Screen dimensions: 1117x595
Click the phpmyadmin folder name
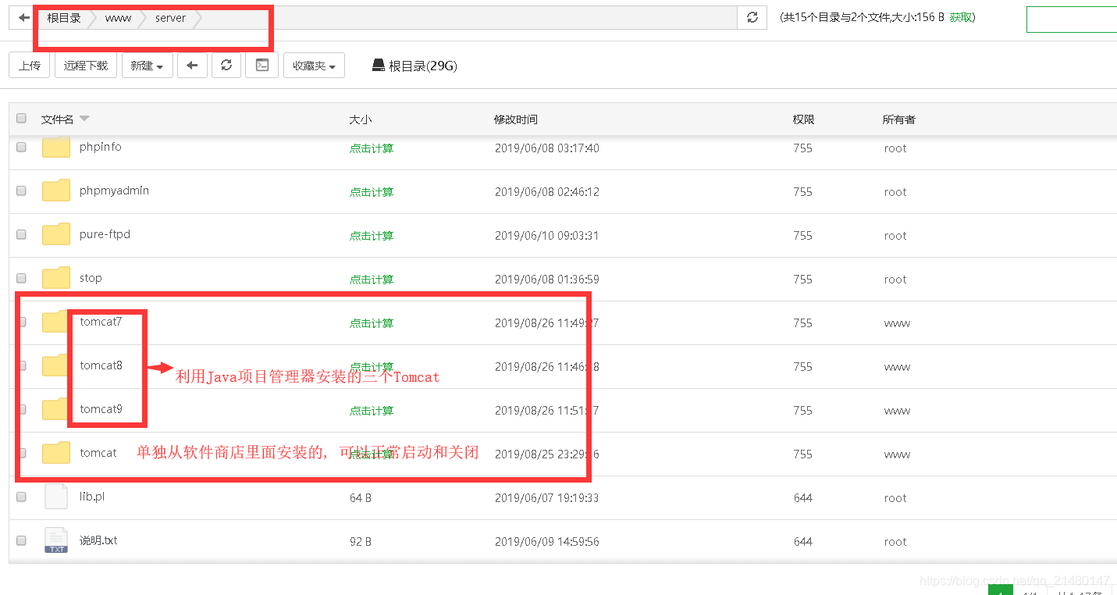click(x=114, y=191)
